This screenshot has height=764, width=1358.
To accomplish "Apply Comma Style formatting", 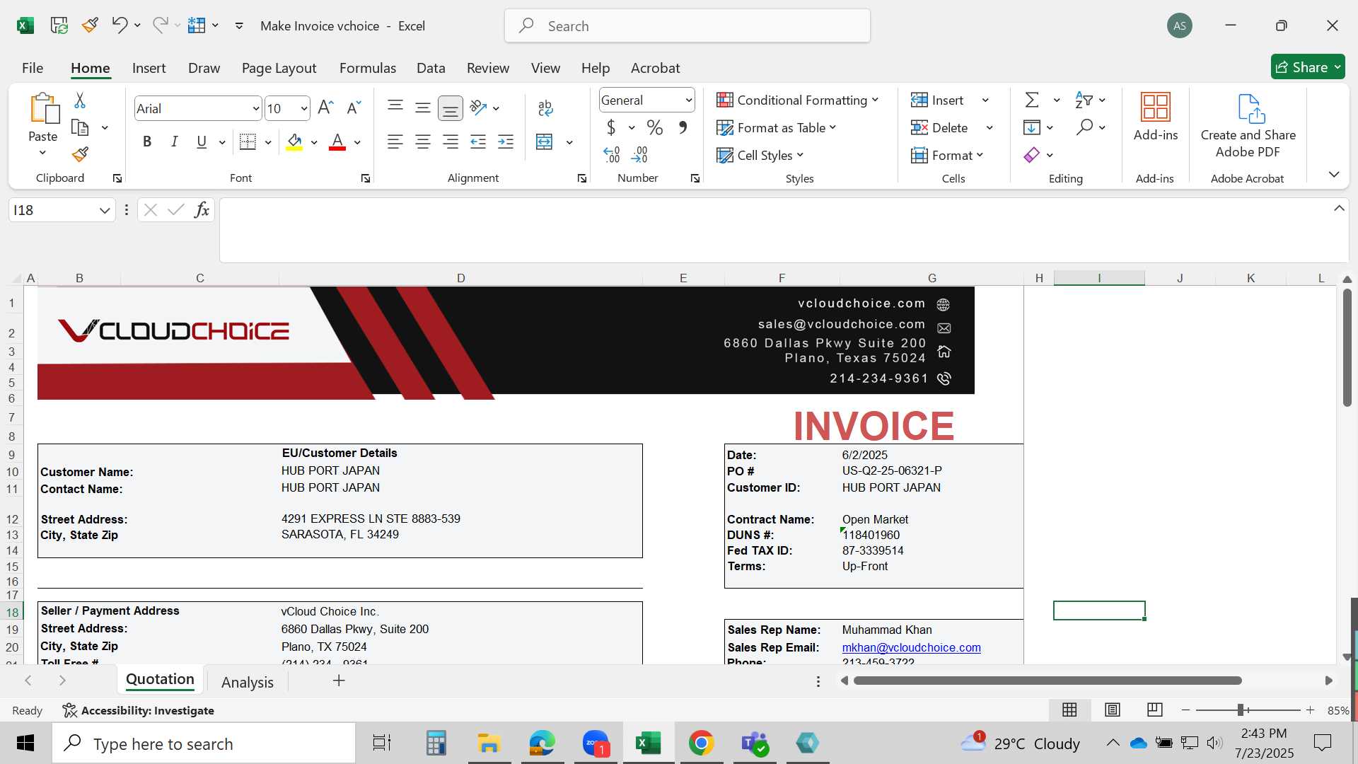I will (683, 127).
